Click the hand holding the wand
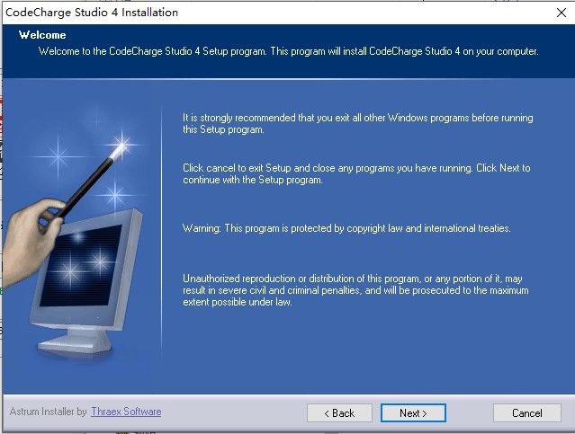 point(27,223)
